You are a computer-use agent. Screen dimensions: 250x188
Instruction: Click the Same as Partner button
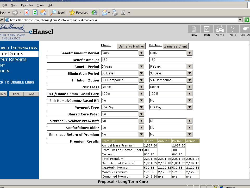pos(131,46)
